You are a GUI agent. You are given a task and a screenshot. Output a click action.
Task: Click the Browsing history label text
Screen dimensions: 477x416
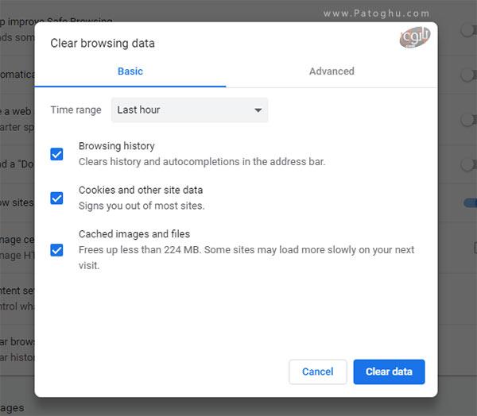tap(117, 146)
